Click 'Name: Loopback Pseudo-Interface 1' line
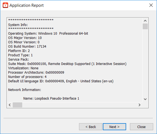This screenshot has height=134, width=157. pos(51,98)
